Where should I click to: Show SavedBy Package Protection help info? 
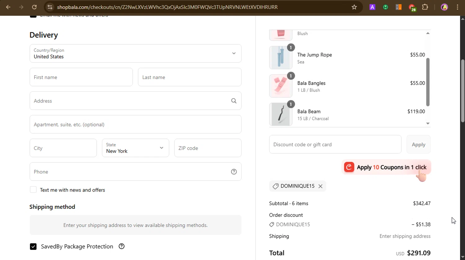pos(122,246)
